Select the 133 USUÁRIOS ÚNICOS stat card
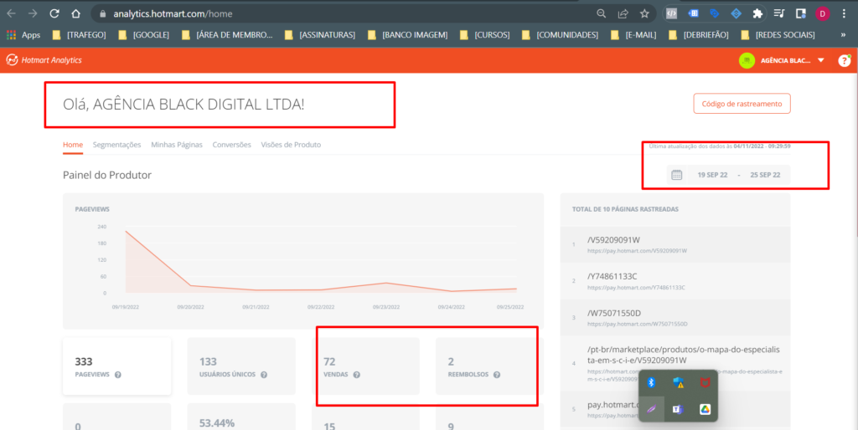The width and height of the screenshot is (858, 430). point(241,366)
